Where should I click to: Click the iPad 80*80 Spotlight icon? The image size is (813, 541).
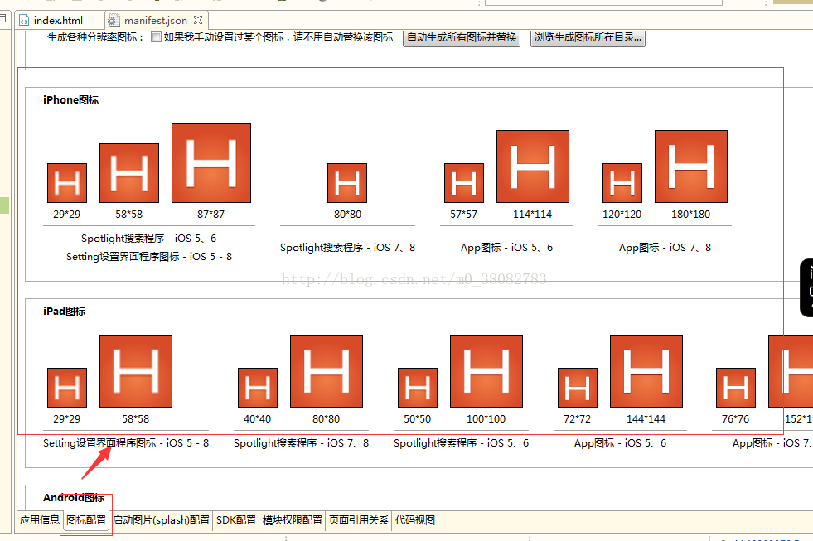tap(327, 371)
